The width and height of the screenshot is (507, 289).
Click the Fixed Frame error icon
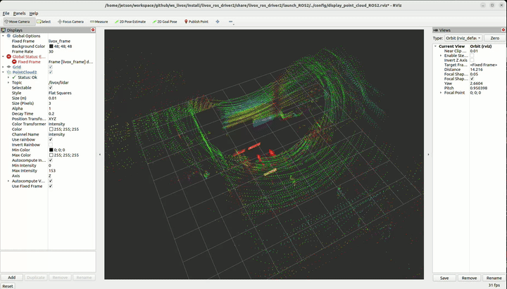click(x=14, y=62)
